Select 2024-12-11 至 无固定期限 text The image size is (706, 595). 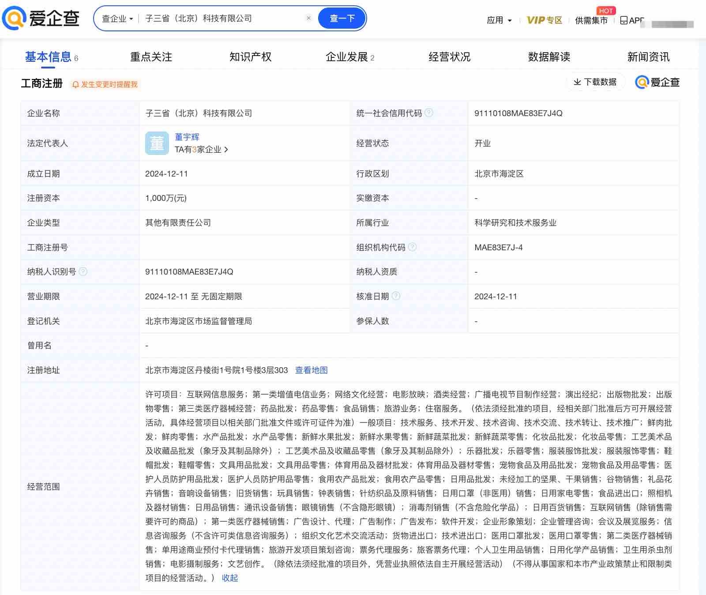(194, 297)
